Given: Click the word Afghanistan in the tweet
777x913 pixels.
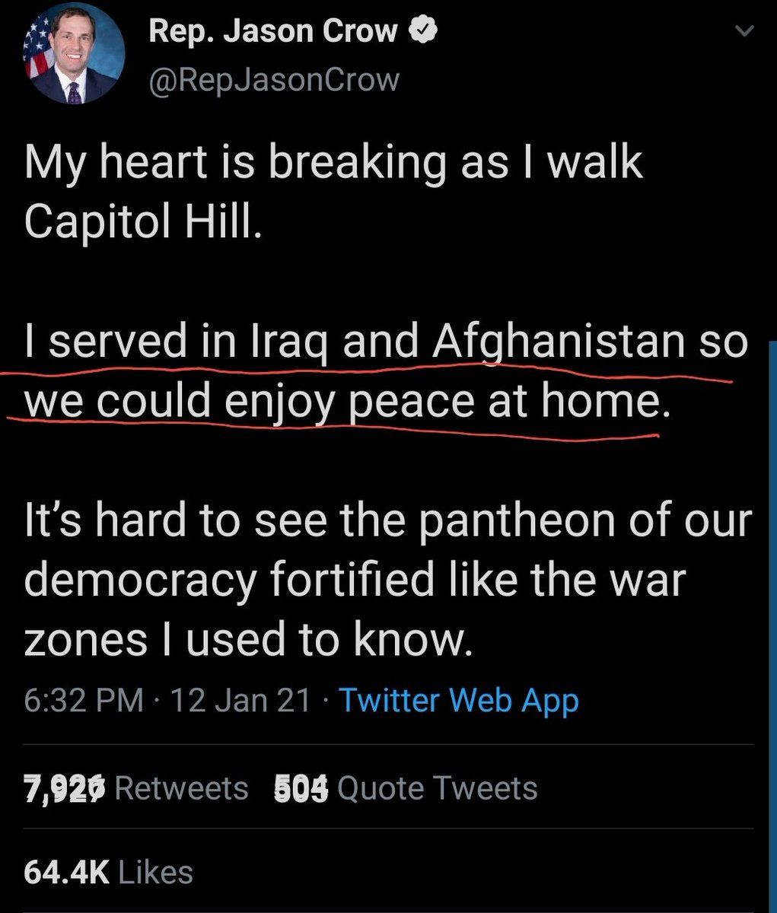Looking at the screenshot, I should point(559,342).
